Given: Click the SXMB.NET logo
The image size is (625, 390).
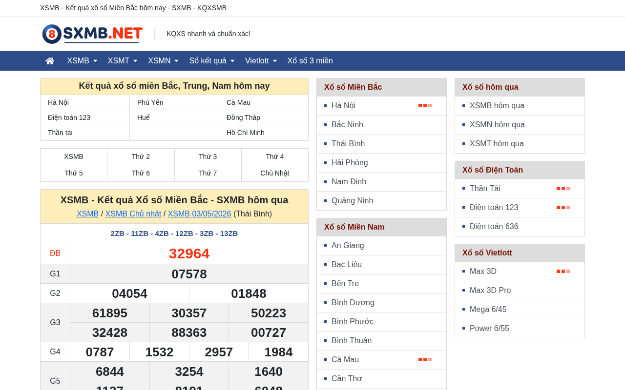Looking at the screenshot, I should [92, 34].
